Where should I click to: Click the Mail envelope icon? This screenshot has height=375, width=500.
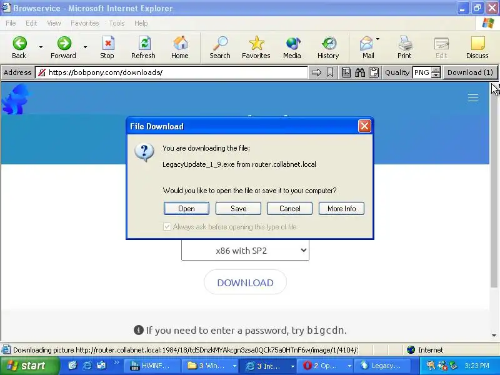[366, 43]
